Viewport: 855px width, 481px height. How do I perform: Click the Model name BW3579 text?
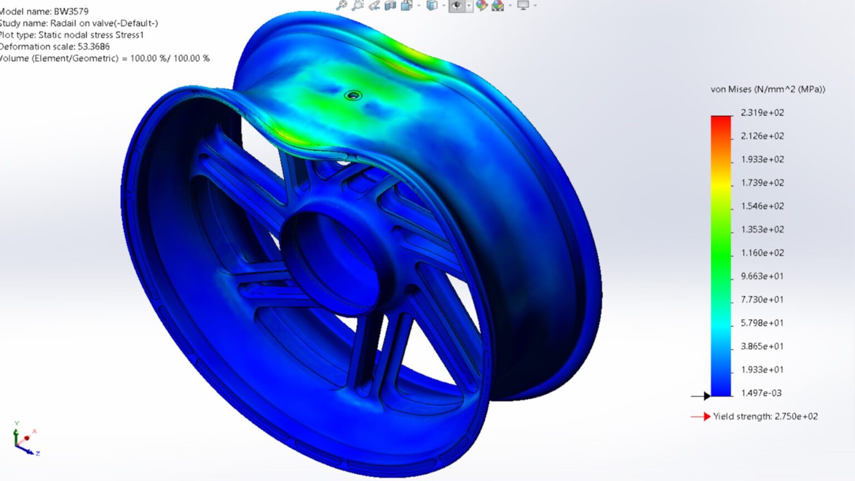pyautogui.click(x=47, y=10)
